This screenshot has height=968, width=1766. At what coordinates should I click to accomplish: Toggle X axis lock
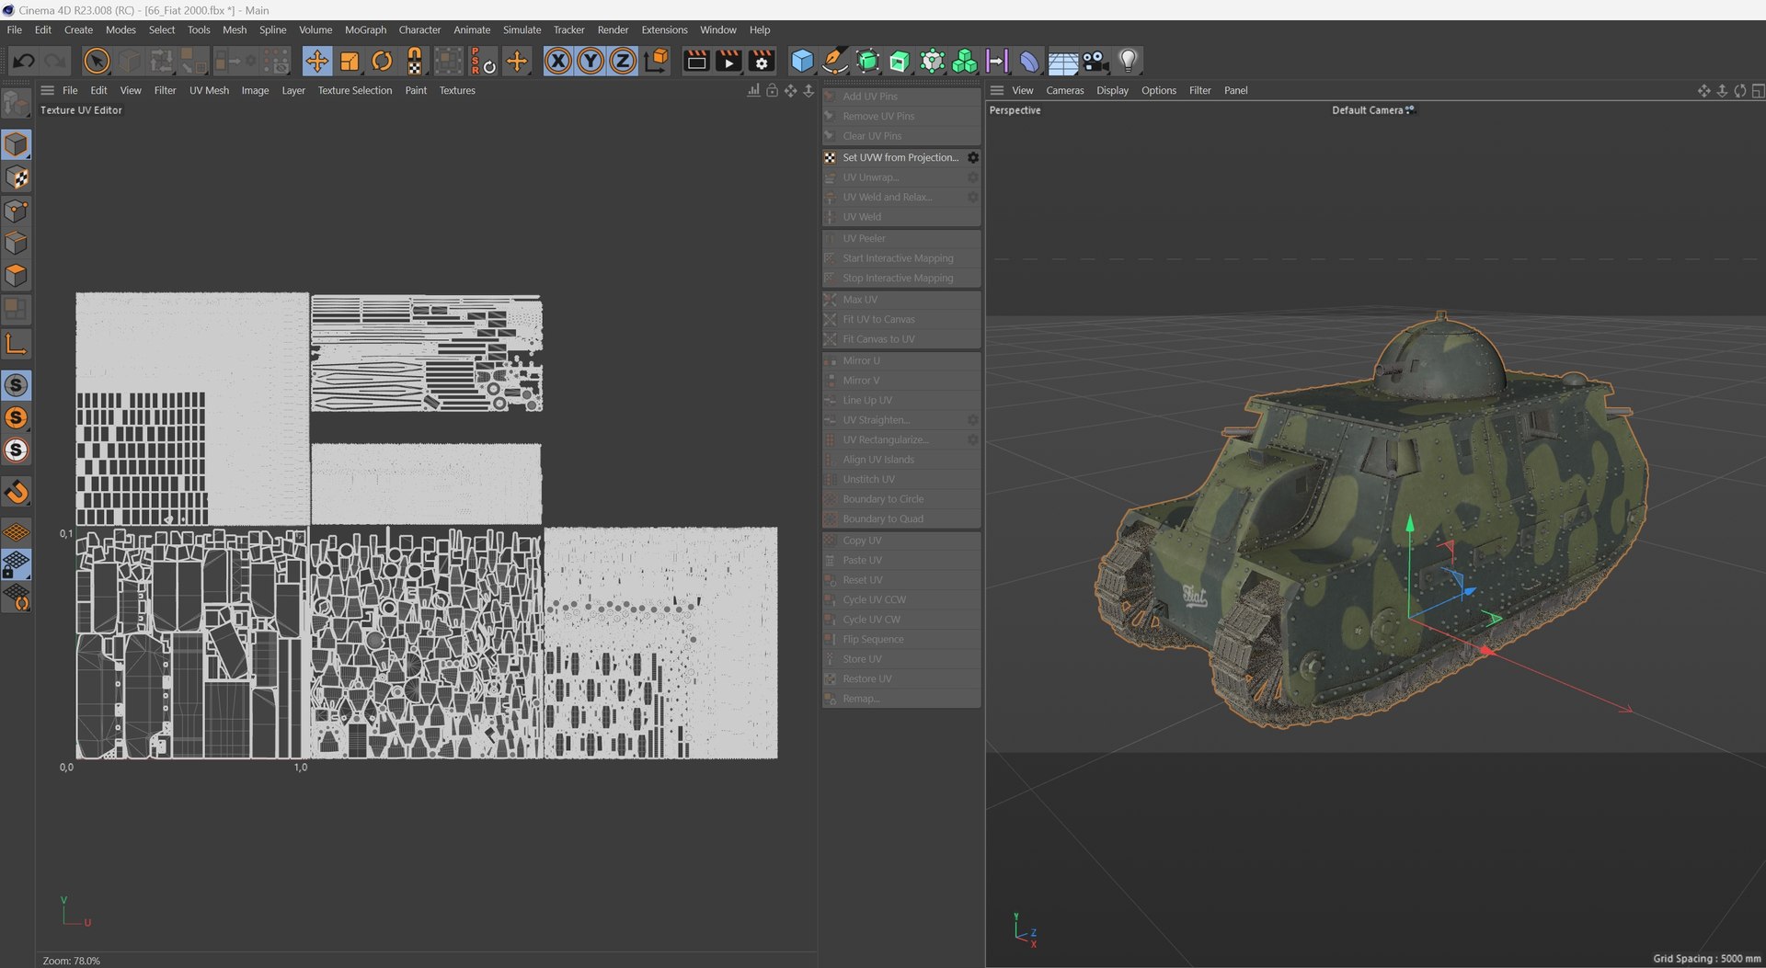(557, 62)
